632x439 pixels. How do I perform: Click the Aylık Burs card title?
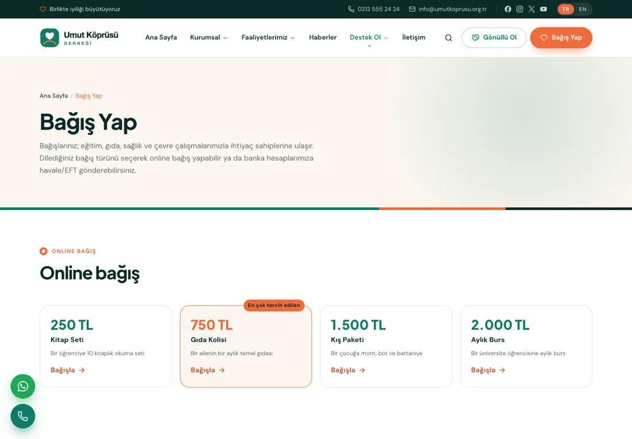pyautogui.click(x=488, y=340)
